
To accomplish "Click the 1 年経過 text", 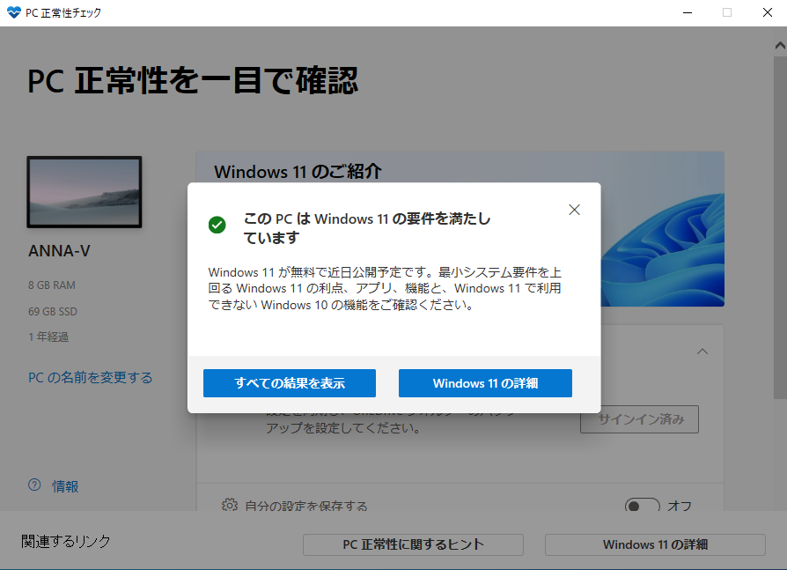I will pyautogui.click(x=48, y=337).
